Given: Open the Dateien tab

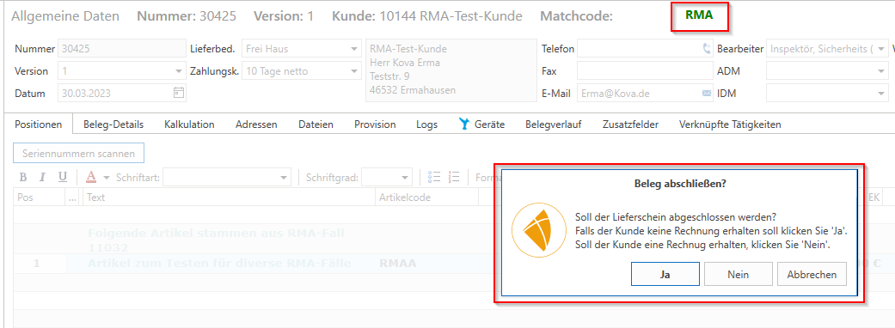Looking at the screenshot, I should tap(316, 125).
